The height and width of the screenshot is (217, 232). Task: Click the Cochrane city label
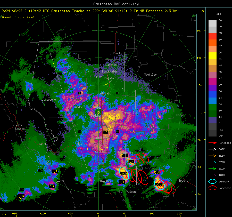84,144
